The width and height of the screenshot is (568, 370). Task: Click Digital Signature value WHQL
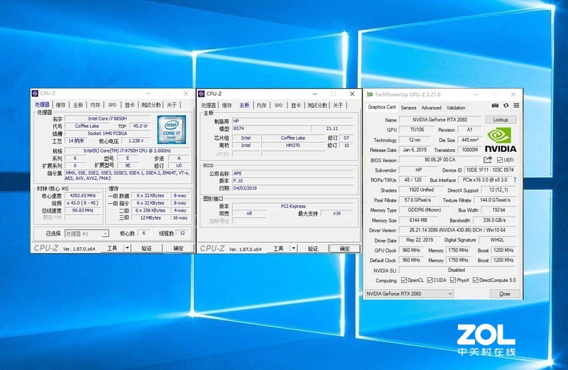[498, 240]
